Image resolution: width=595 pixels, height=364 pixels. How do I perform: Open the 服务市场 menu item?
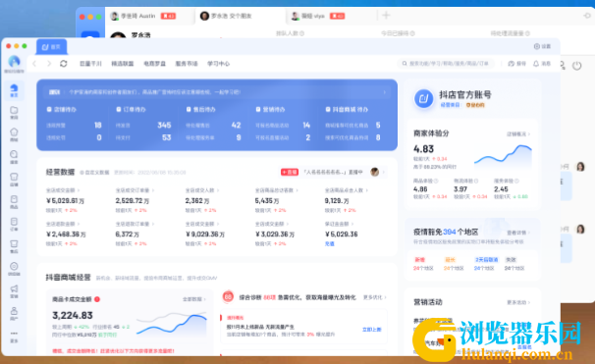tap(187, 64)
